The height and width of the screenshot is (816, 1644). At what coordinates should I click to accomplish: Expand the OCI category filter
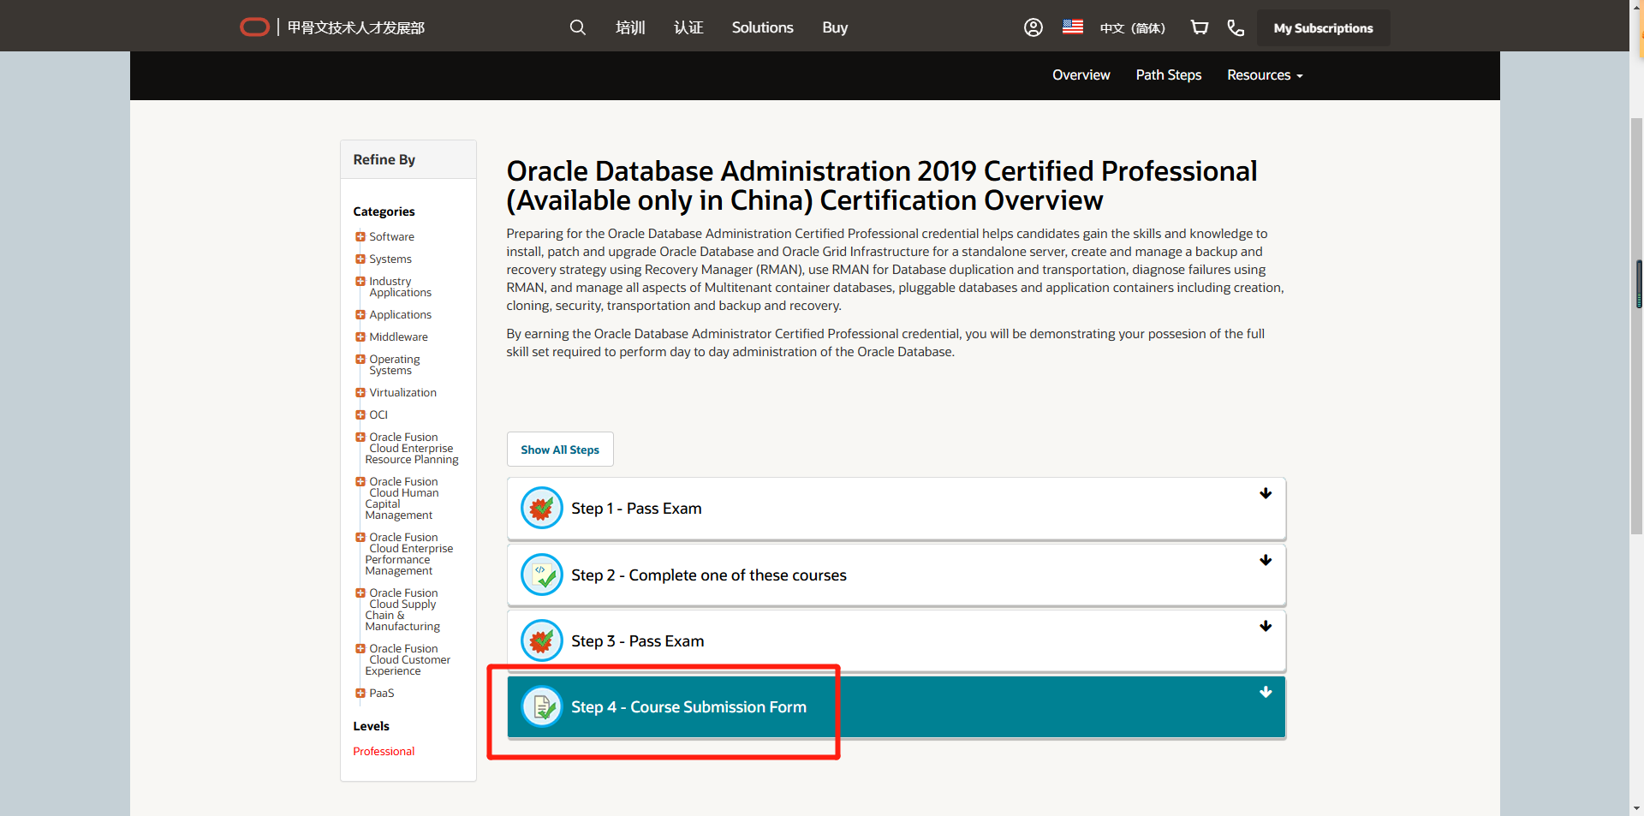(x=360, y=414)
